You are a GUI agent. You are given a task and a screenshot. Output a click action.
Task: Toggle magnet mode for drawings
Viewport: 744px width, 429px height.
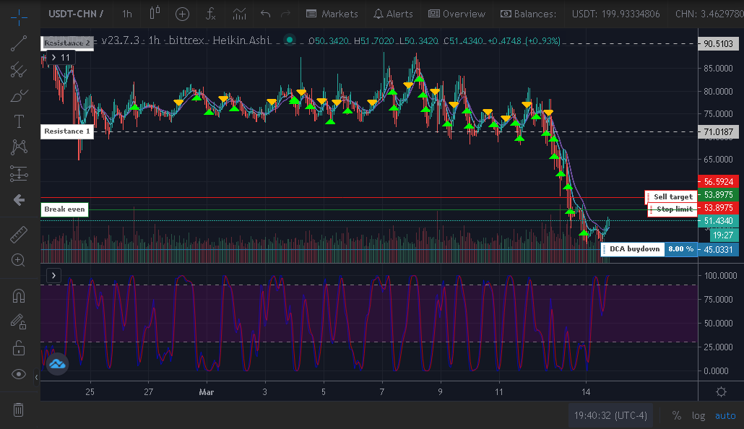19,296
